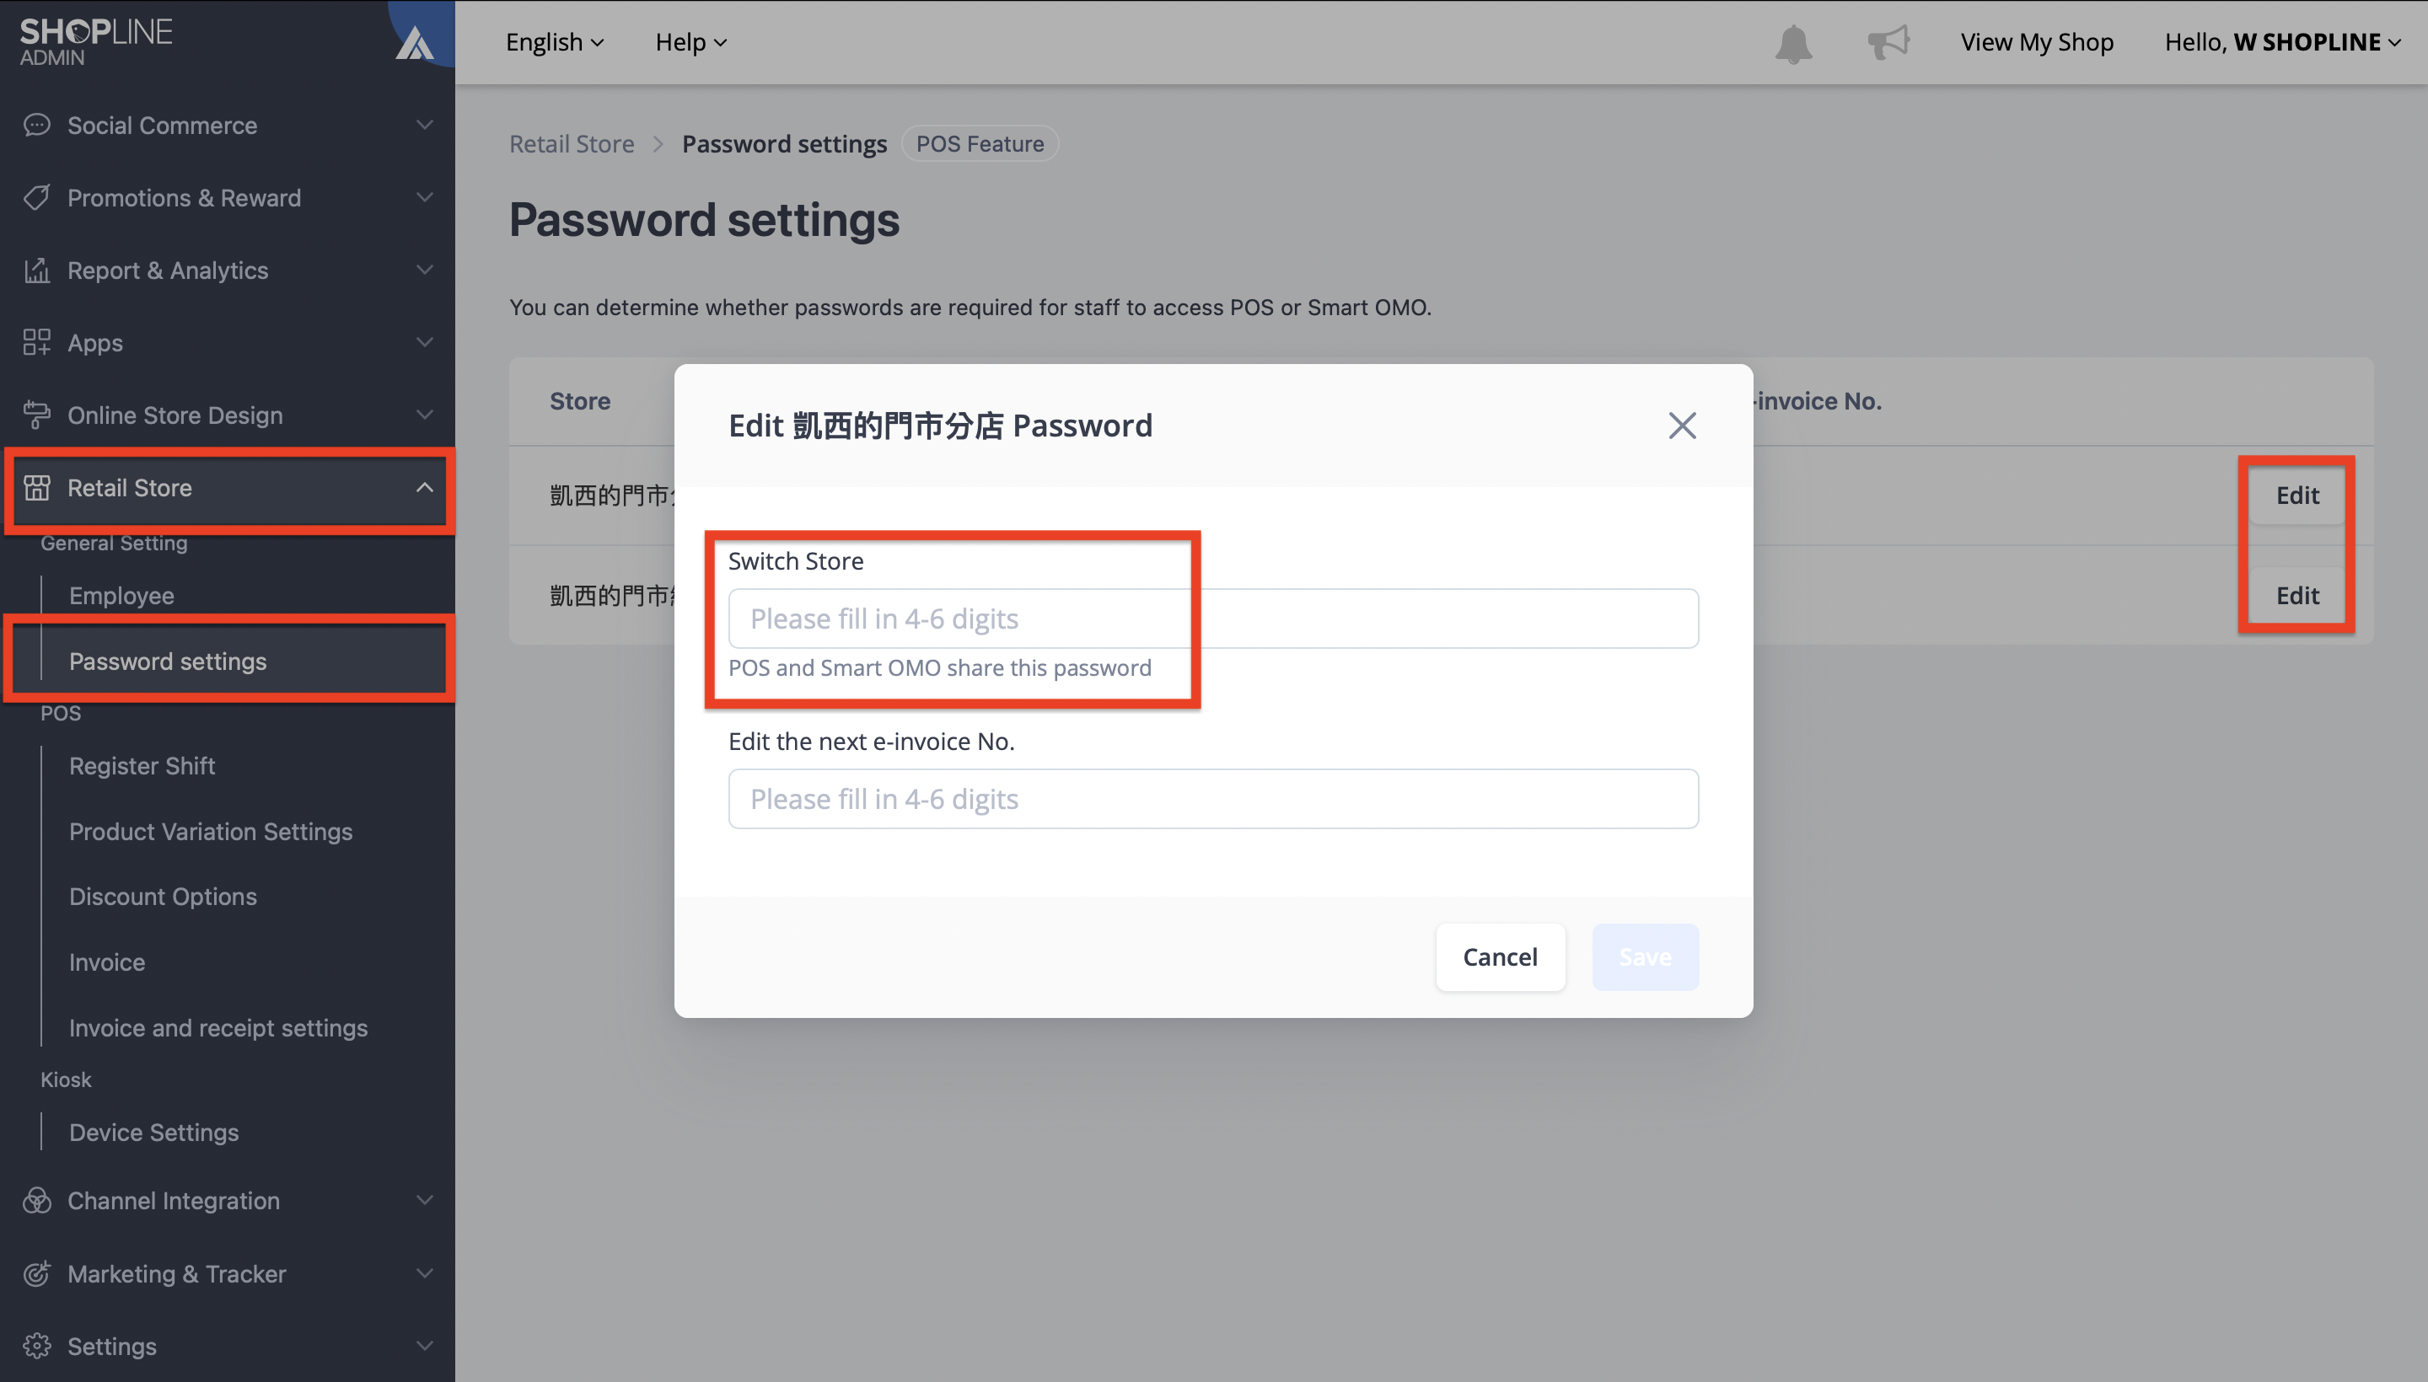Click the View My Shop link
The image size is (2428, 1382).
[2037, 42]
